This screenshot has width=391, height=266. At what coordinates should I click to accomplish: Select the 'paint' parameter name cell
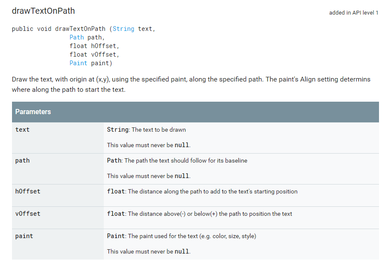click(24, 236)
